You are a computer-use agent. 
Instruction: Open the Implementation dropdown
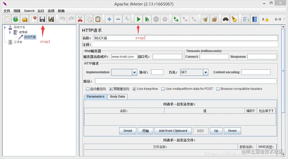coord(135,72)
